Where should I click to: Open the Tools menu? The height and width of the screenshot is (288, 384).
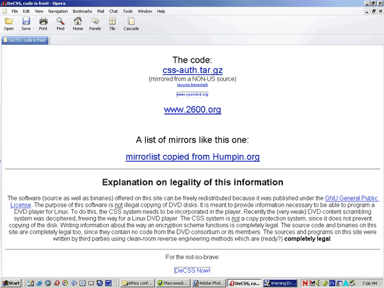[x=127, y=12]
